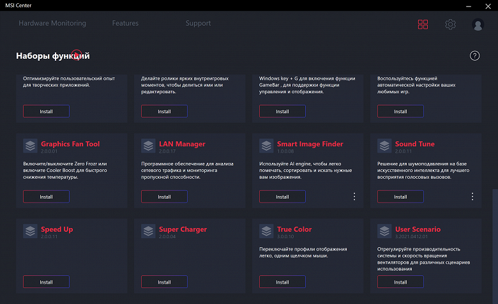Expand Smart Image Finder more options menu
This screenshot has height=304, width=498.
click(354, 197)
